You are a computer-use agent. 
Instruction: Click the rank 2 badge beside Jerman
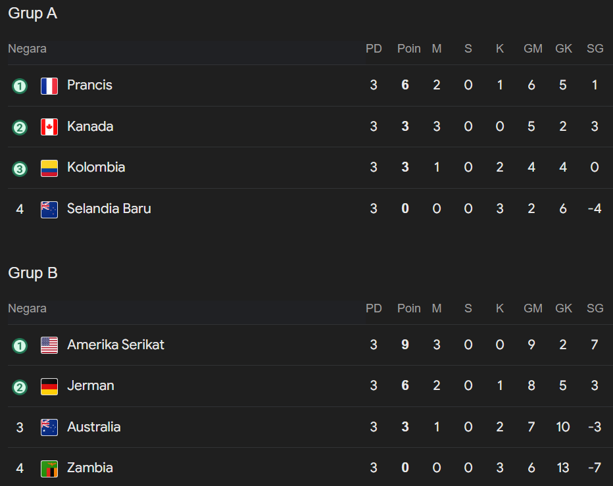click(x=20, y=387)
